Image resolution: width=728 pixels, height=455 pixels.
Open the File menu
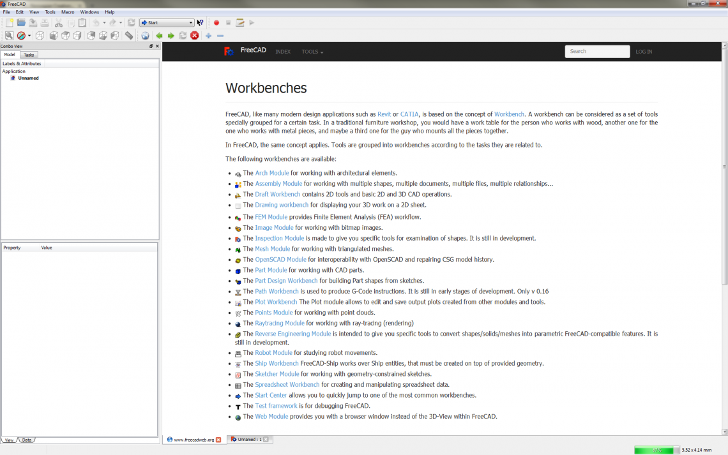(x=6, y=12)
